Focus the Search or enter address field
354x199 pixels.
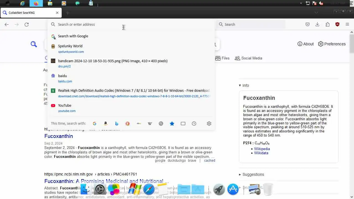point(131,24)
